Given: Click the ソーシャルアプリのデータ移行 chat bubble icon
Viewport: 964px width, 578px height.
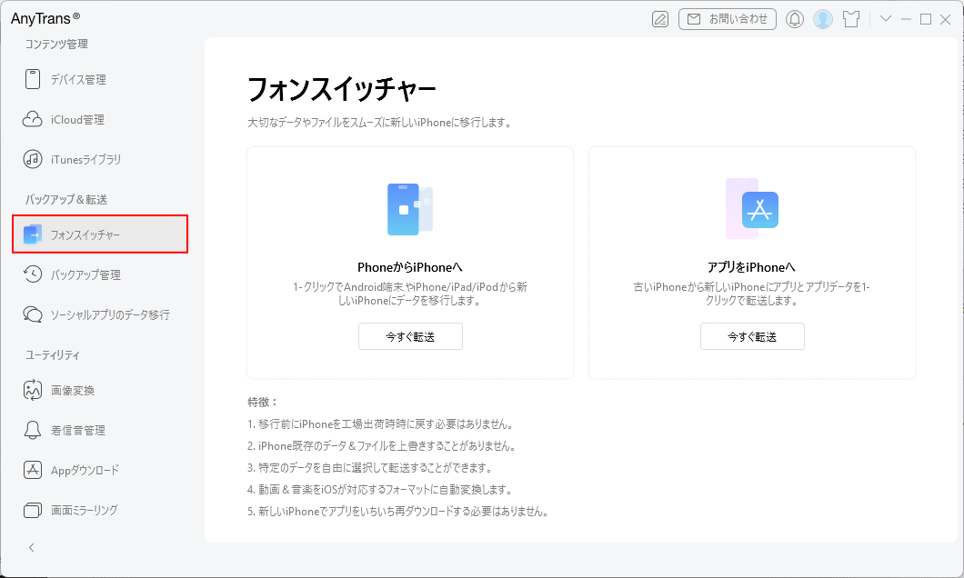Looking at the screenshot, I should (x=33, y=314).
